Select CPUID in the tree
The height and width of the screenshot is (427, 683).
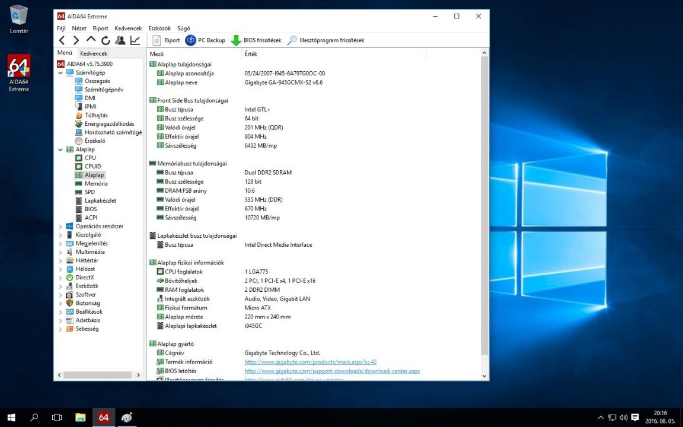coord(92,167)
